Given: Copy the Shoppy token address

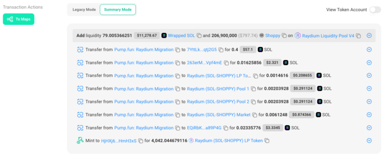Looking at the screenshot, I should 284,36.
